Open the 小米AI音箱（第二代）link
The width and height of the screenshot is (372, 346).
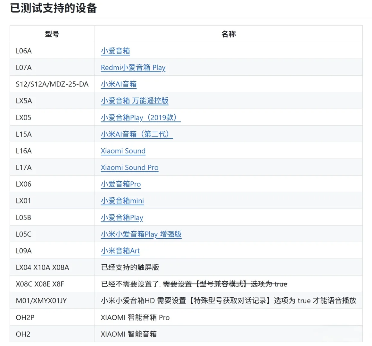pos(136,134)
